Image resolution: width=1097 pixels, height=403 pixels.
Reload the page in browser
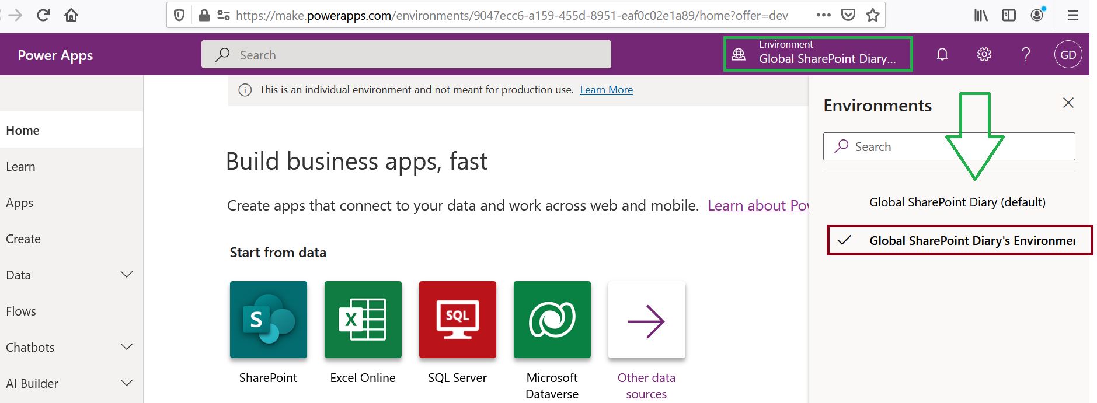coord(43,15)
